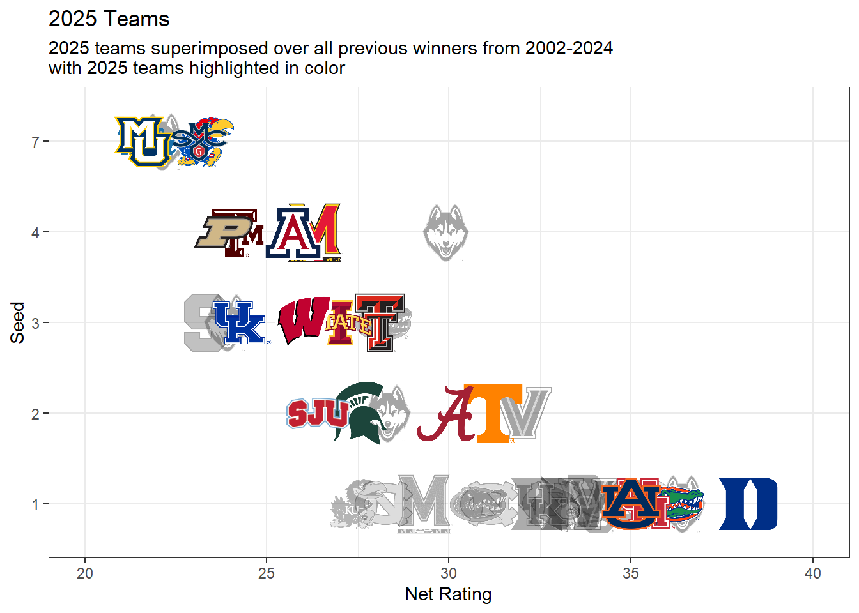The width and height of the screenshot is (859, 613).
Task: Select the Michigan State Spartan helmet logo
Action: tap(359, 413)
